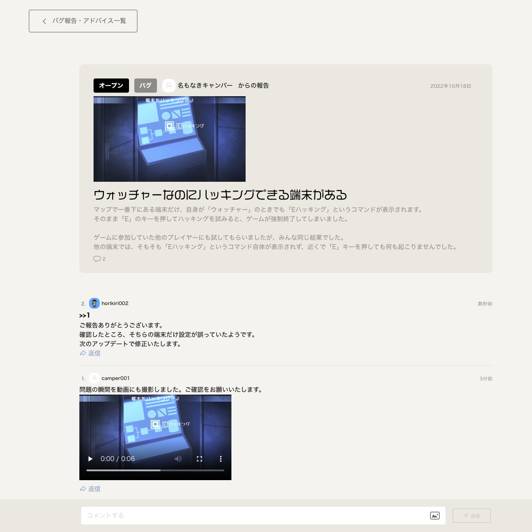Click camper001's profile avatar

[x=94, y=378]
